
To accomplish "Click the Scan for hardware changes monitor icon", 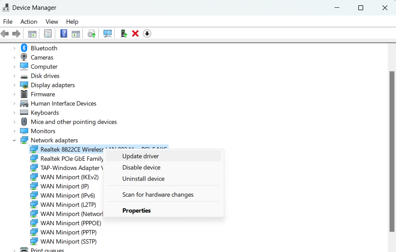I will pos(107,34).
